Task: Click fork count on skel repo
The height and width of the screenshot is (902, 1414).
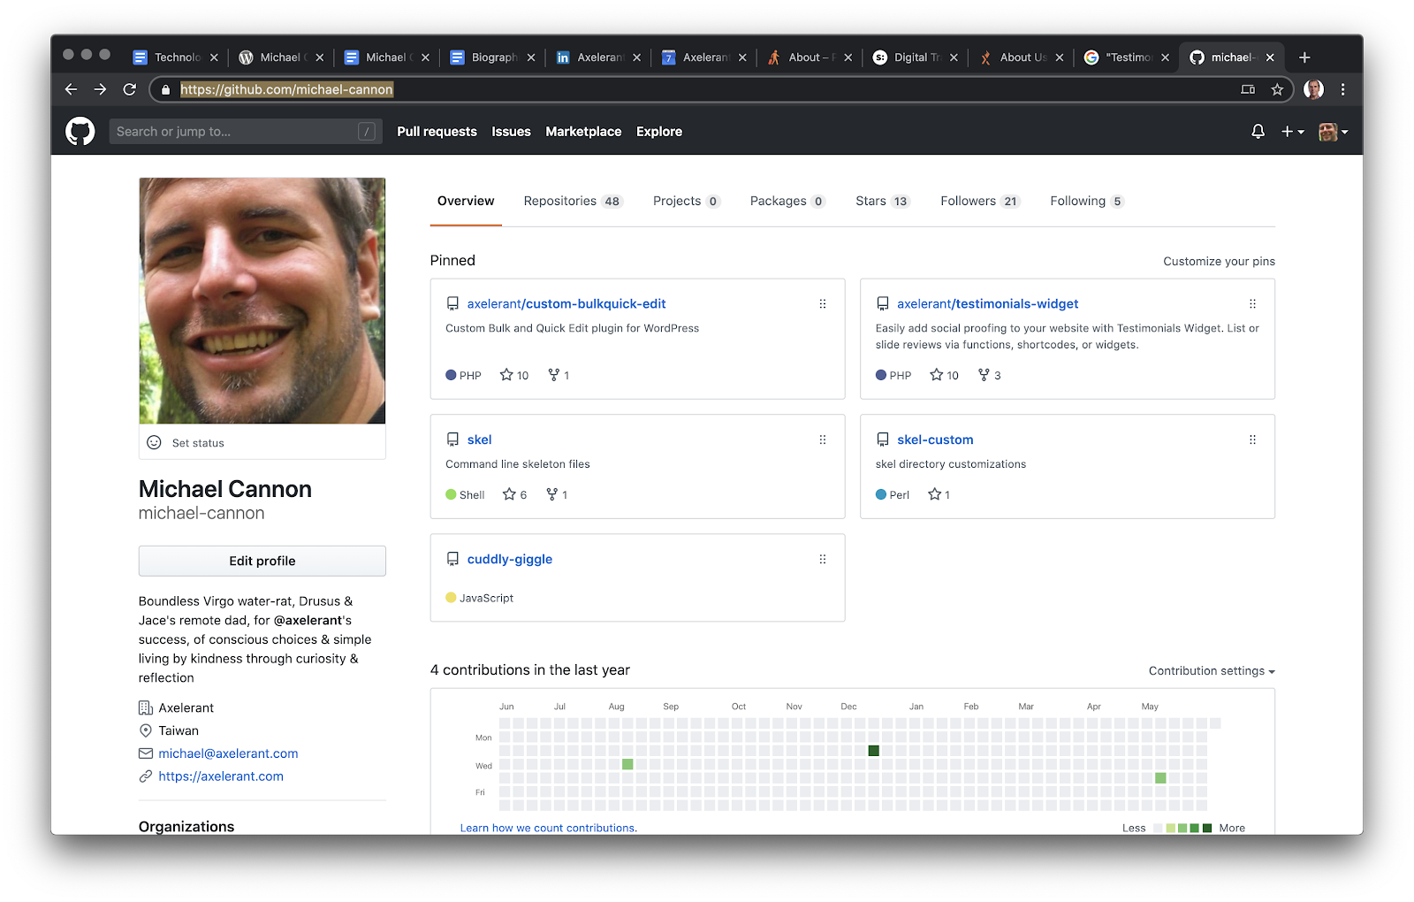Action: coord(557,494)
